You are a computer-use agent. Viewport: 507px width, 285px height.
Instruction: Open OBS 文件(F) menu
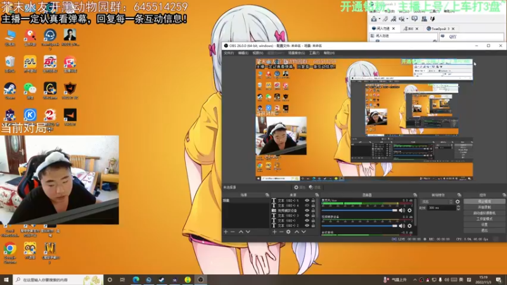[x=229, y=53]
